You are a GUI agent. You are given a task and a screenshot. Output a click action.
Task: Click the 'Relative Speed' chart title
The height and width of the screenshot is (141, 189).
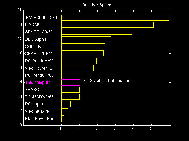tap(97, 5)
